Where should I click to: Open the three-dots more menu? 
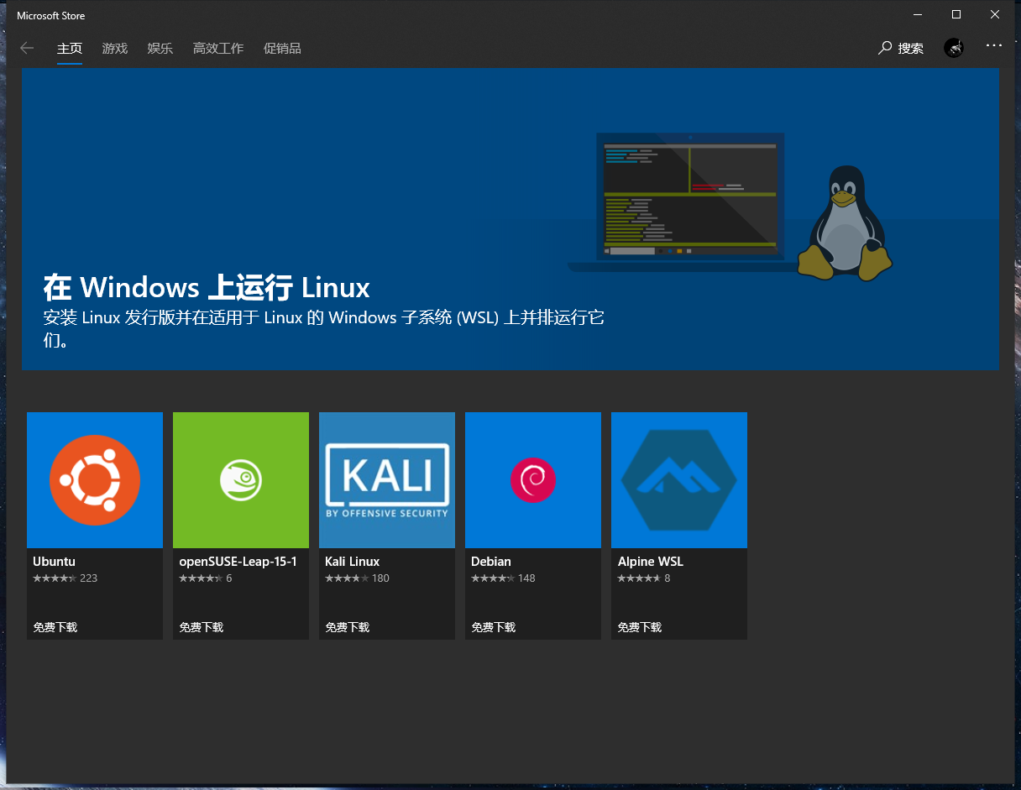(994, 45)
